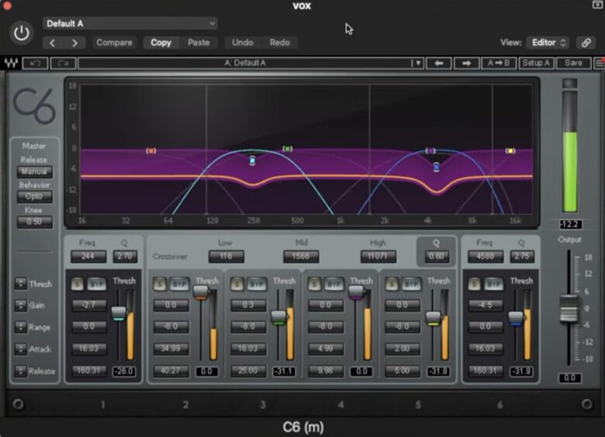The image size is (605, 437).
Task: Click the Paste button
Action: pyautogui.click(x=199, y=43)
